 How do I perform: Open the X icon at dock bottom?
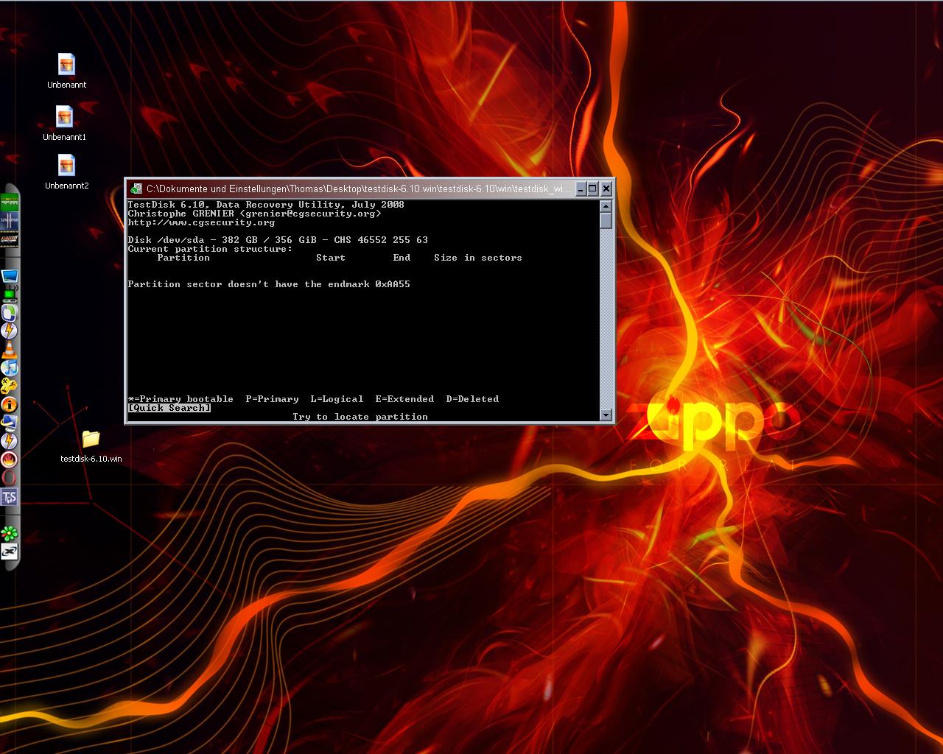click(x=10, y=552)
